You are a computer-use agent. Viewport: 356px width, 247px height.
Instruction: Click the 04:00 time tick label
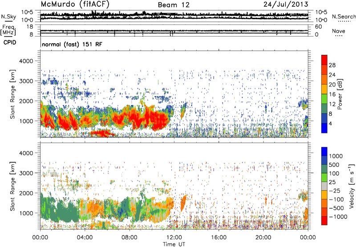(x=85, y=238)
